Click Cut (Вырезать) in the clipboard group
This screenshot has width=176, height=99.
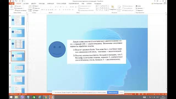(x=18, y=6)
